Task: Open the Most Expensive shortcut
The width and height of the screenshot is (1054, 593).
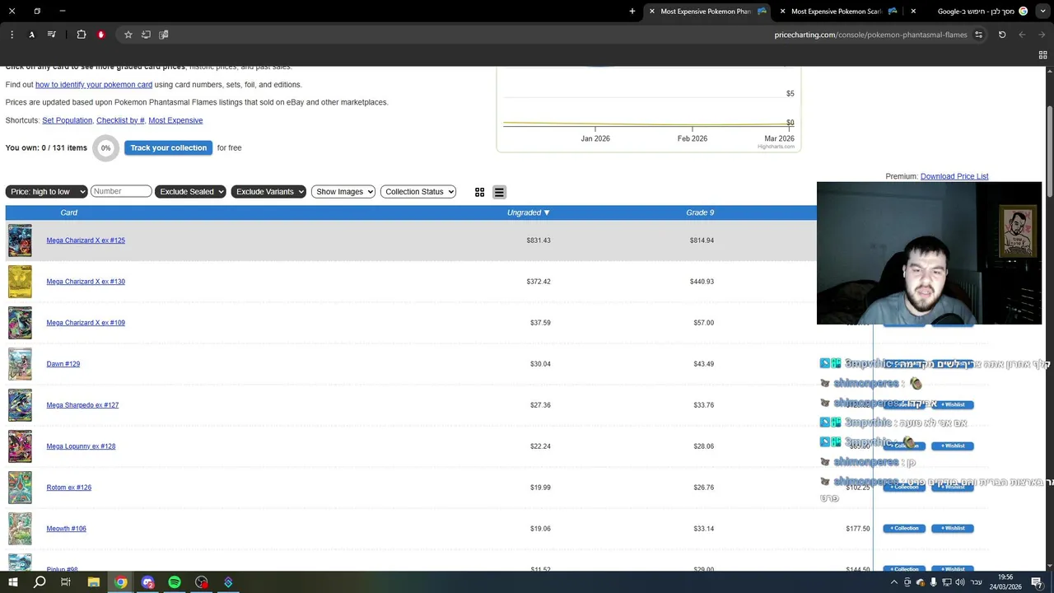Action: pos(175,120)
